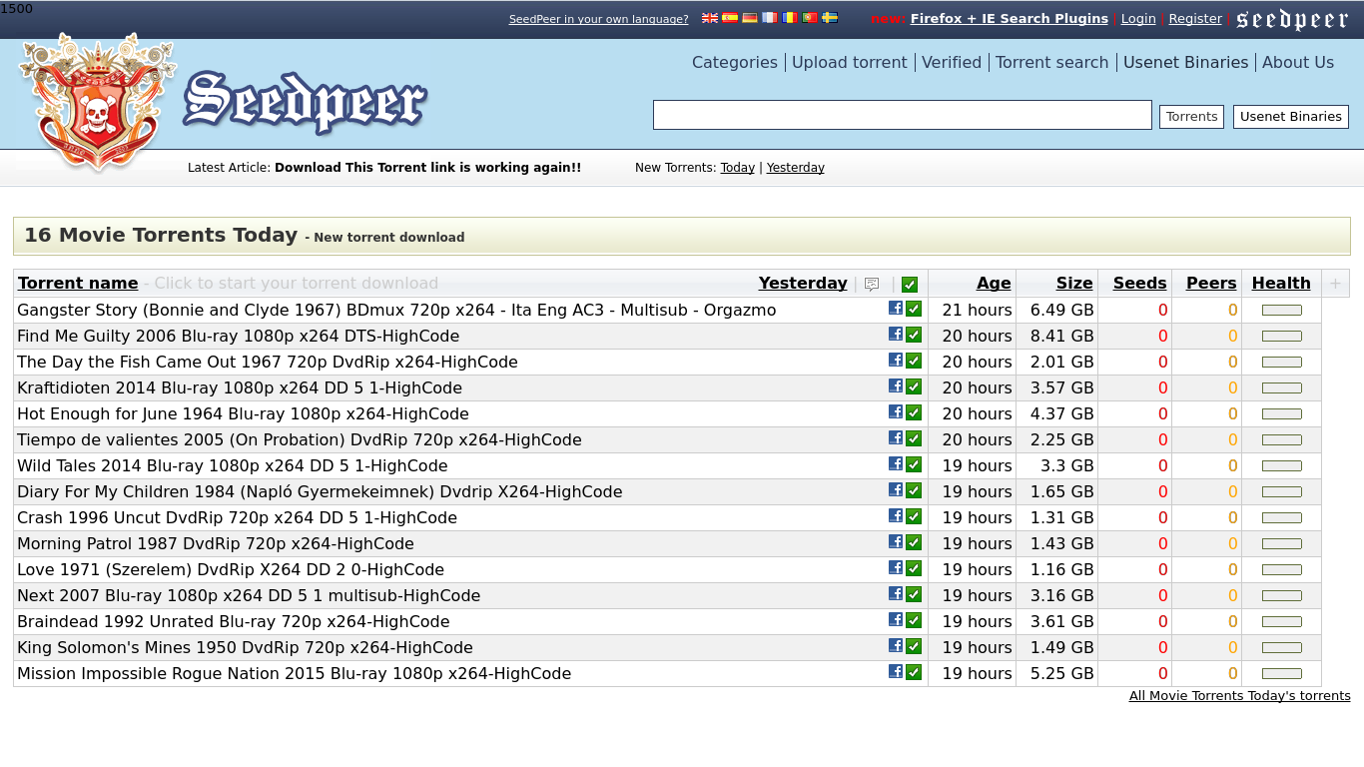Click health bar of Find Me Guilty
1364x767 pixels.
click(x=1282, y=337)
